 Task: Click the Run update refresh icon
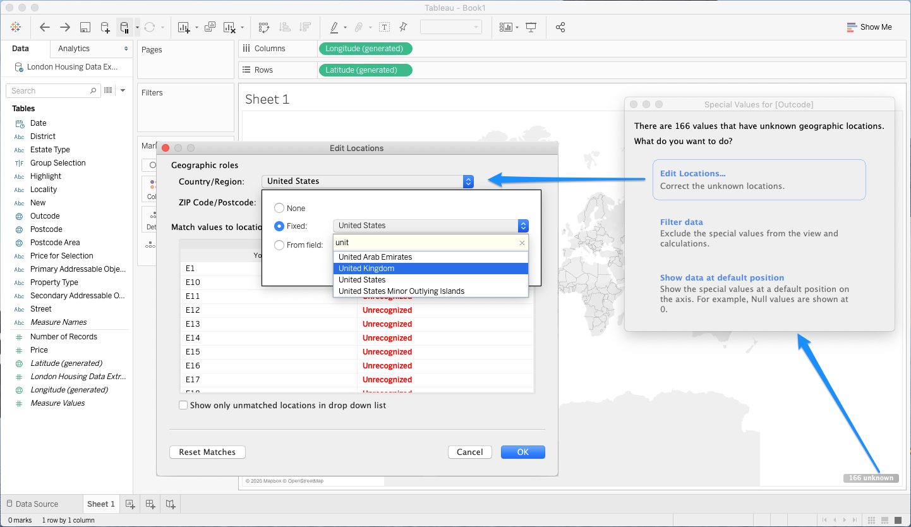pyautogui.click(x=150, y=27)
